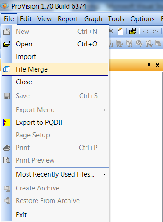
Task: Click the Pw graph toolbar icon
Action: pyautogui.click(x=149, y=44)
